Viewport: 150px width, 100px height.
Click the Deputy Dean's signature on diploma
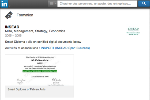point(56,80)
